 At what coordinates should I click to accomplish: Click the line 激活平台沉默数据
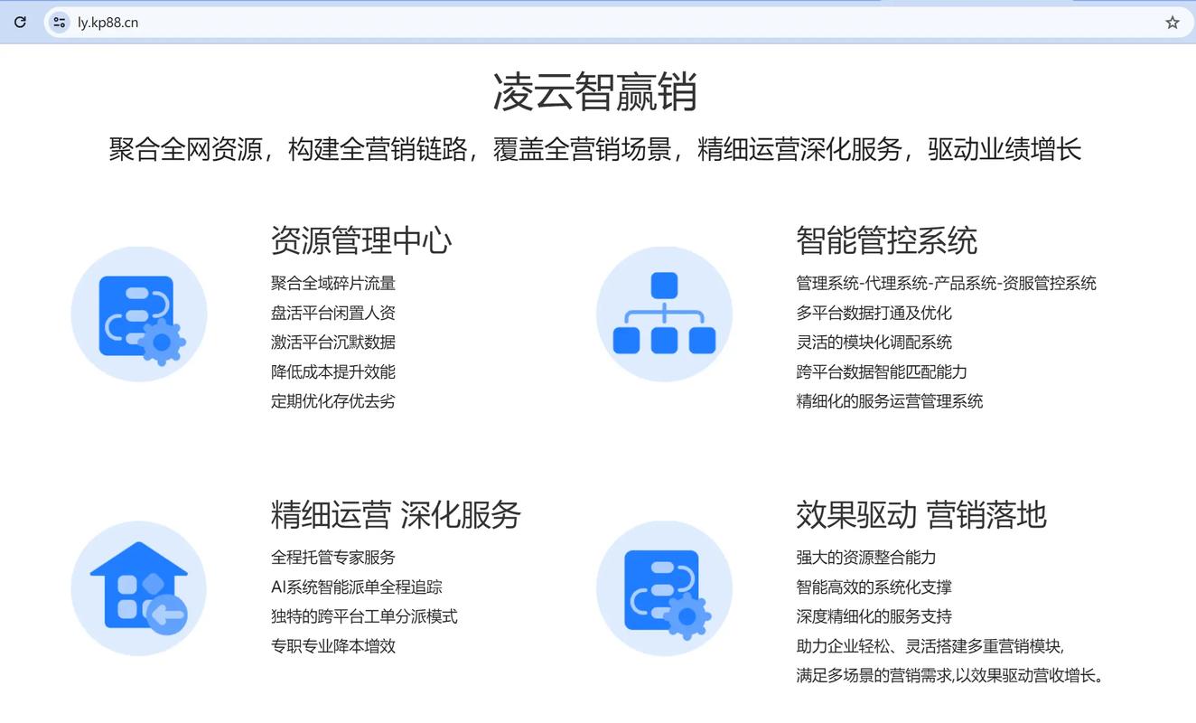pos(333,342)
